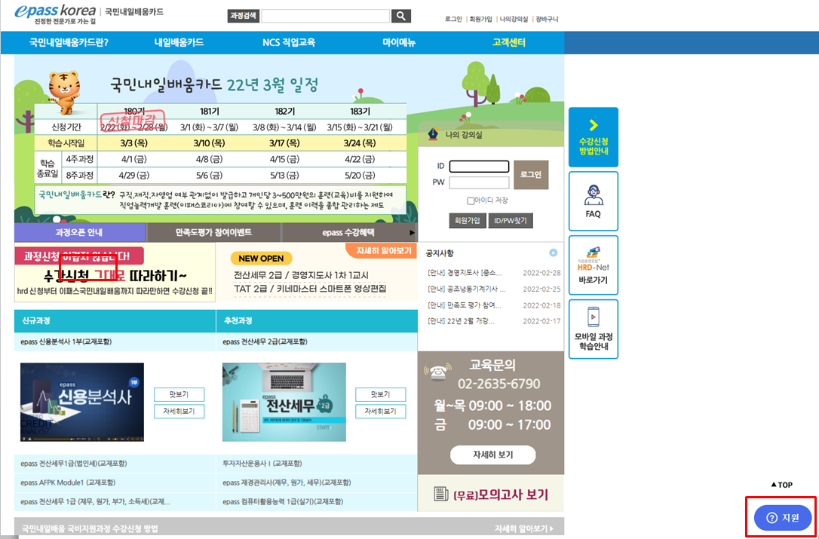The image size is (819, 539).
Task: Click orange 자세히 알아보기 on NEW OPEN banner
Action: (383, 250)
